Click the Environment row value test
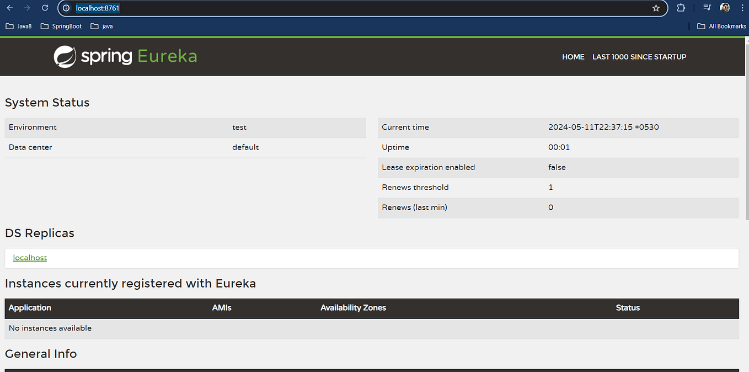Image resolution: width=749 pixels, height=372 pixels. pyautogui.click(x=239, y=127)
